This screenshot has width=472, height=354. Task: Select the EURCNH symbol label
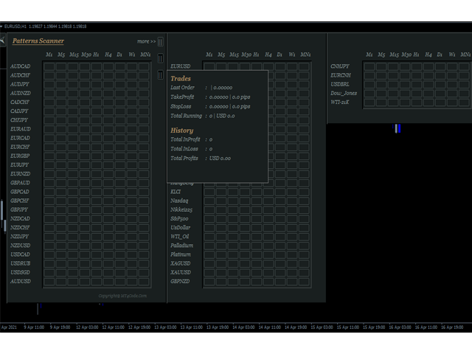coord(341,75)
